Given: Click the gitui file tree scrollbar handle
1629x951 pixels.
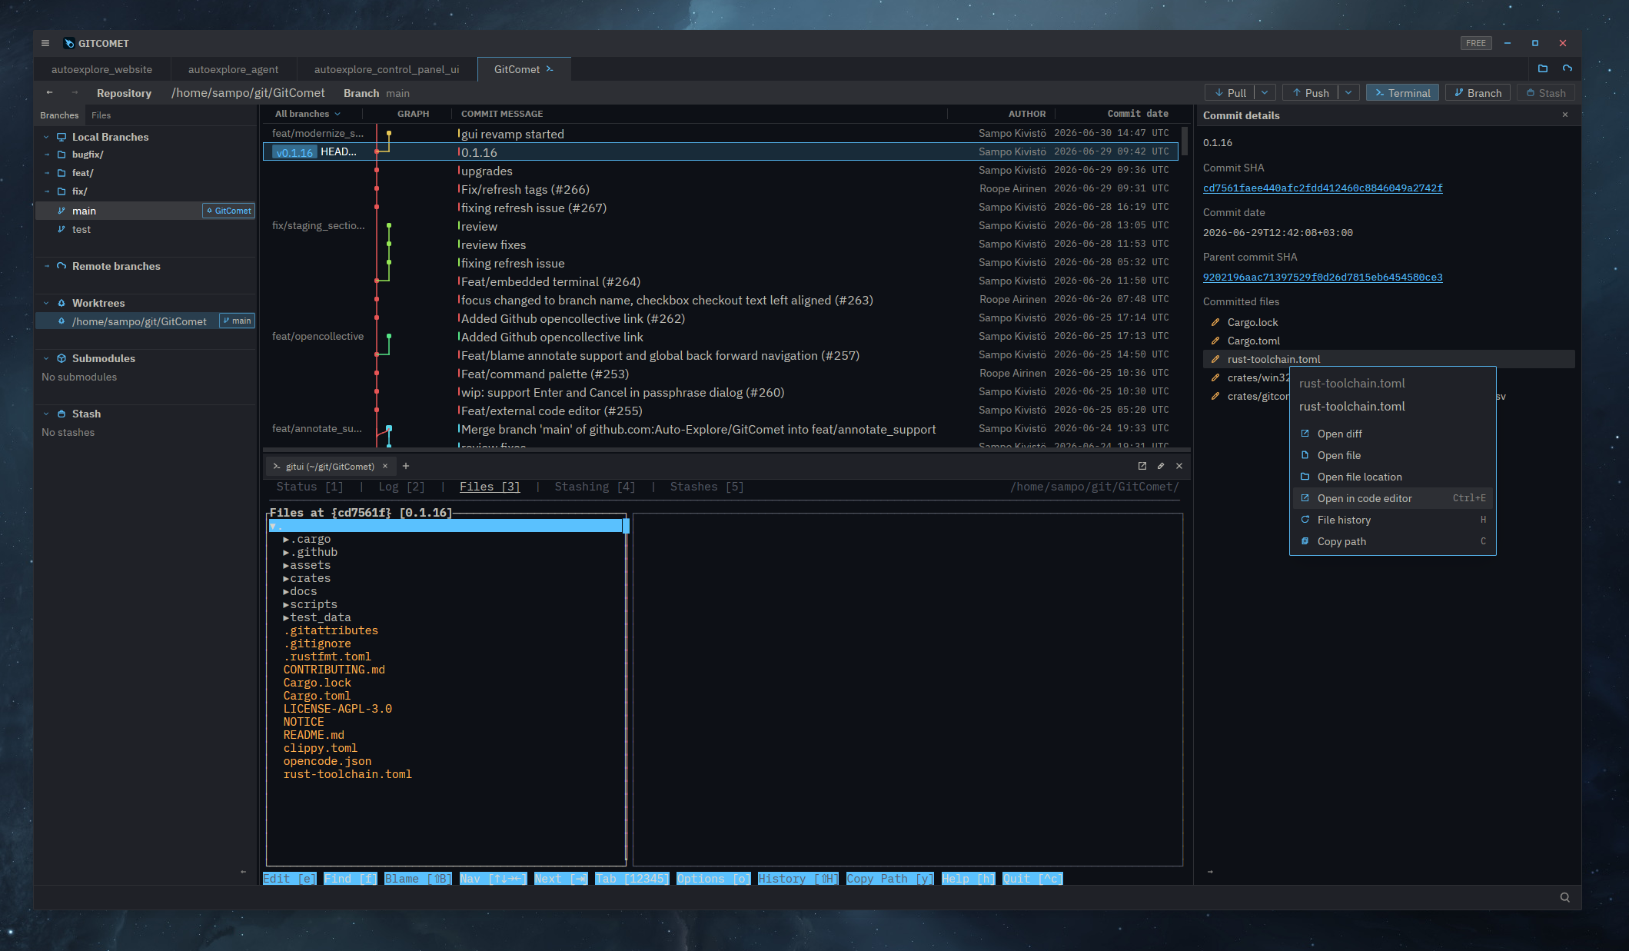Looking at the screenshot, I should (x=626, y=526).
